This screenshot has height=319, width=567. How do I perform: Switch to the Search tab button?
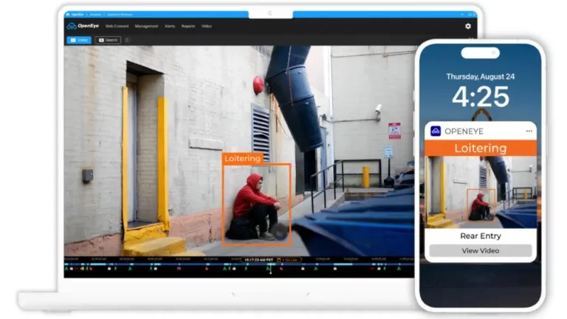pyautogui.click(x=108, y=40)
